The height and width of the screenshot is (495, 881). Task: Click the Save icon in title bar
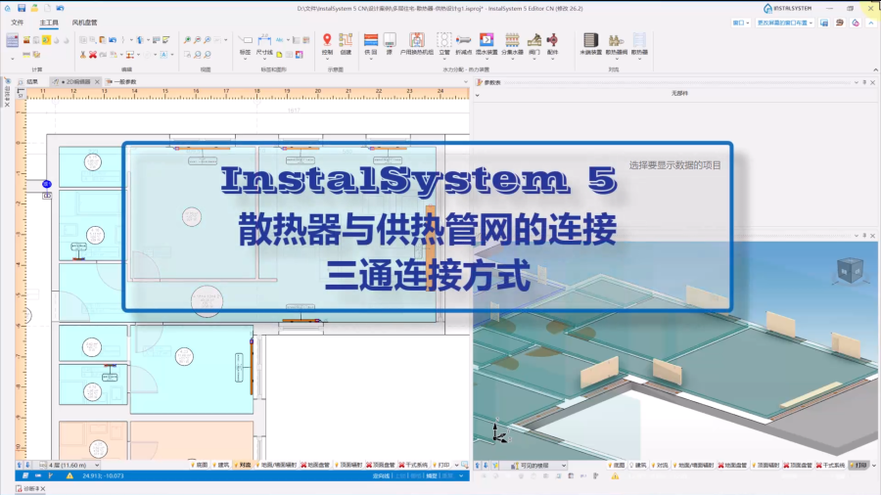pyautogui.click(x=22, y=8)
